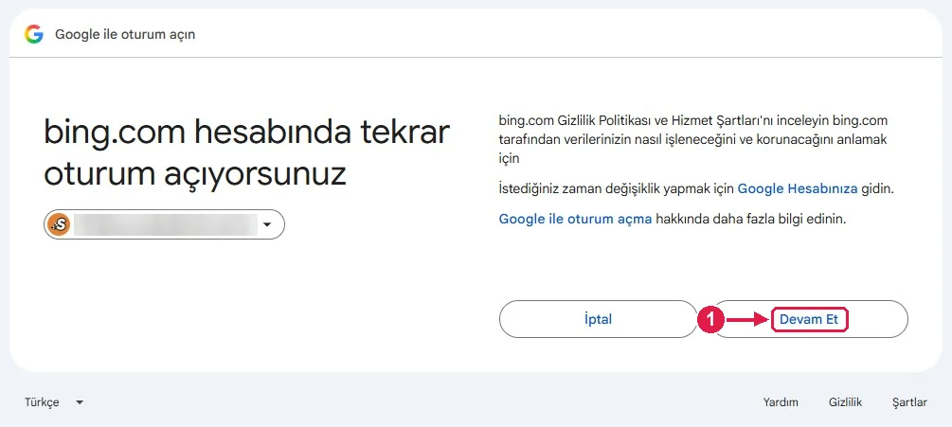The image size is (952, 427).
Task: Open the Türkçe language dropdown
Action: pos(54,402)
